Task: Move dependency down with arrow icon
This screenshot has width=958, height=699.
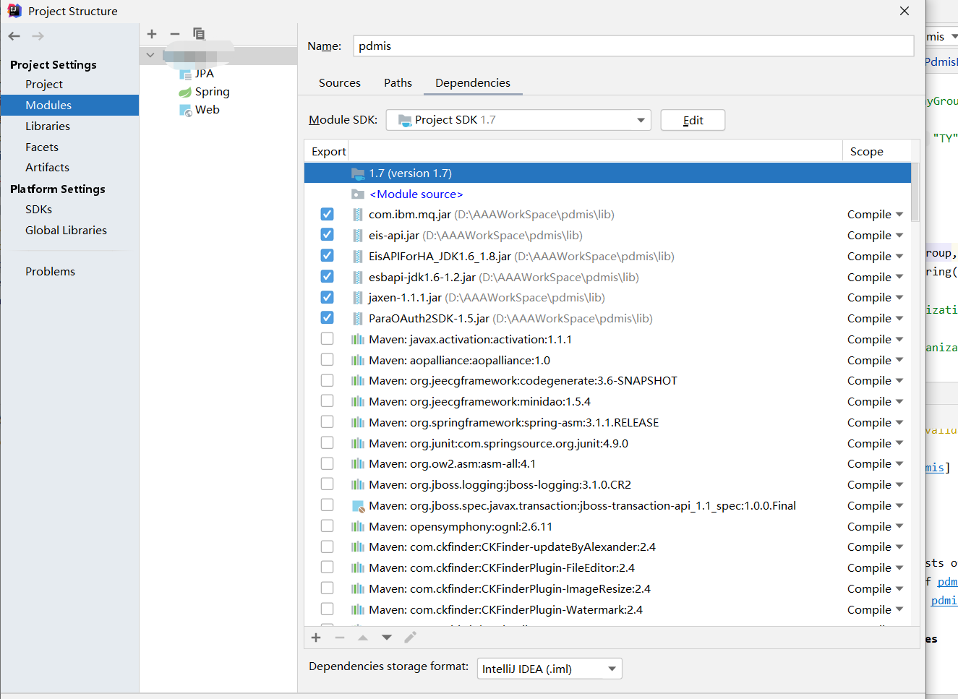Action: pos(387,638)
